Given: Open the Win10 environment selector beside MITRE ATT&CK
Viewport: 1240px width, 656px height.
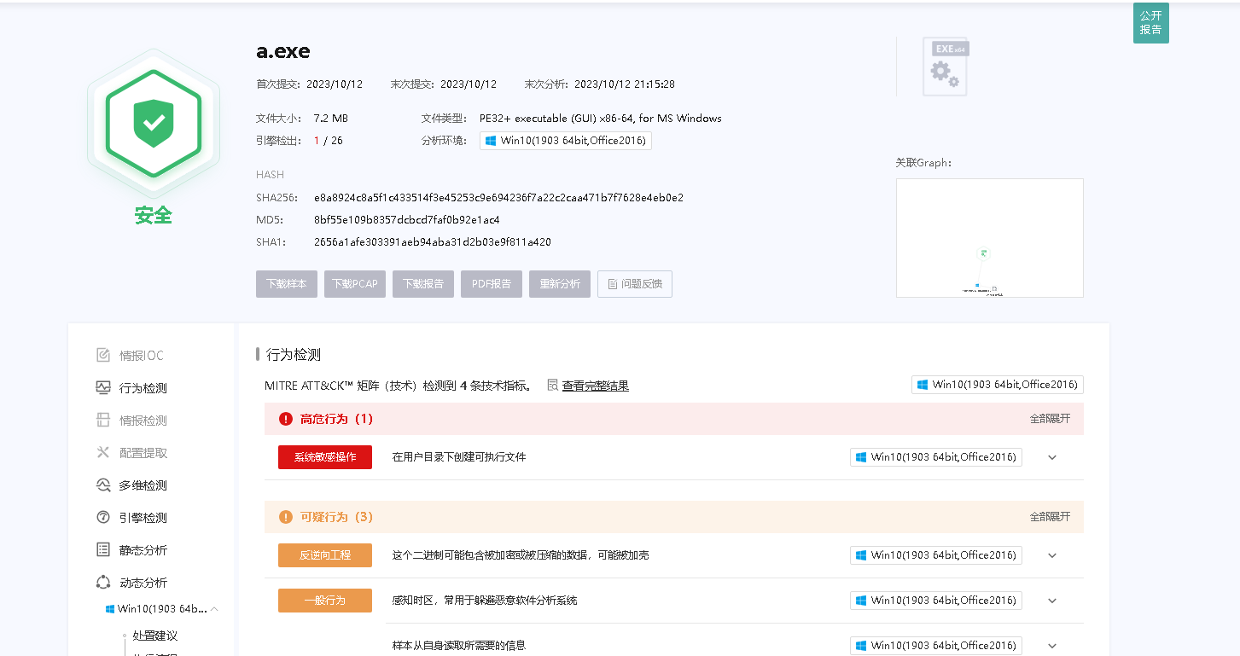Looking at the screenshot, I should [x=998, y=385].
